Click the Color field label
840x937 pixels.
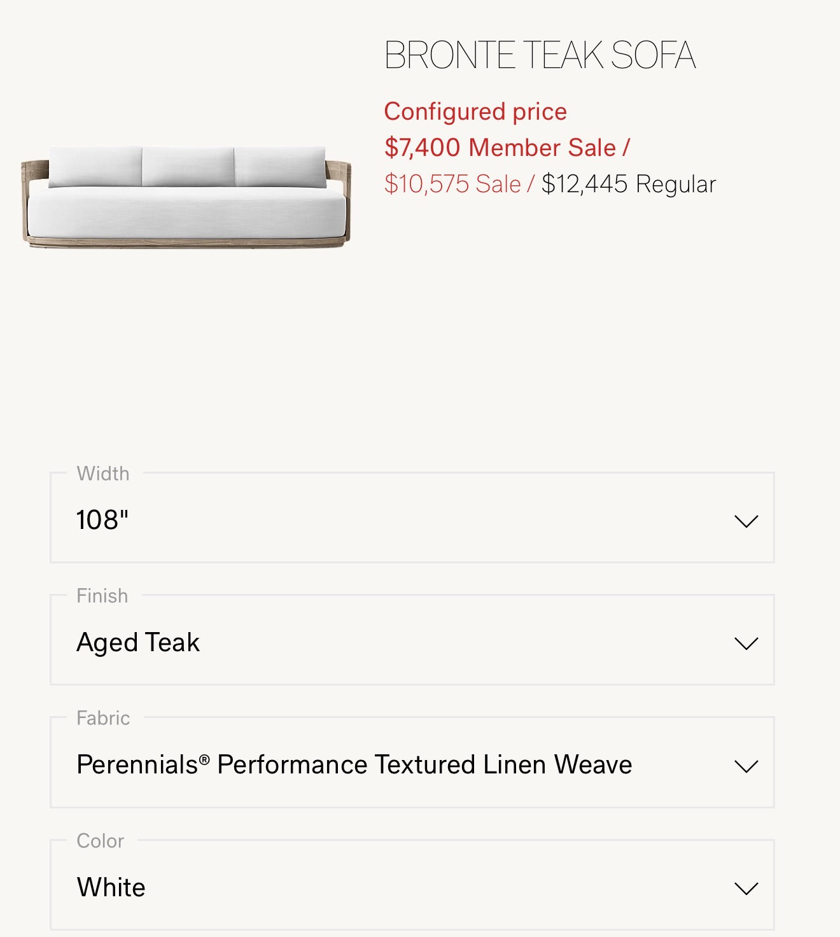click(x=101, y=841)
